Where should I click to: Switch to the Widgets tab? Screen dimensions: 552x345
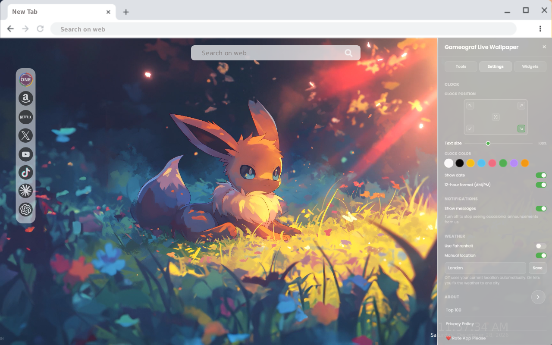530,66
